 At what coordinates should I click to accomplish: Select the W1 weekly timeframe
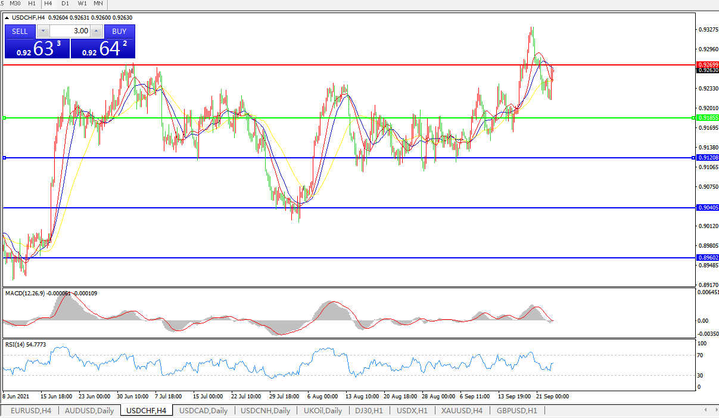point(82,4)
